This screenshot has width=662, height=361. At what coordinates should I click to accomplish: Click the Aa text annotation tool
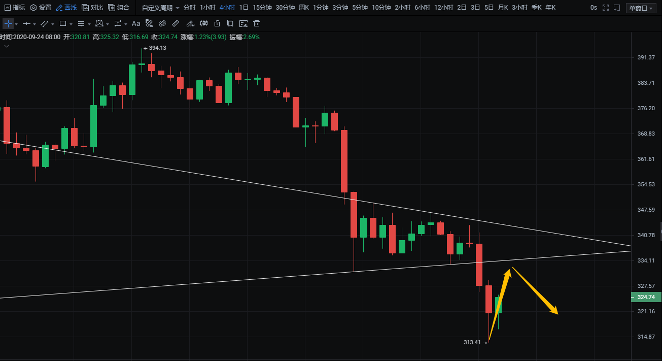(135, 24)
